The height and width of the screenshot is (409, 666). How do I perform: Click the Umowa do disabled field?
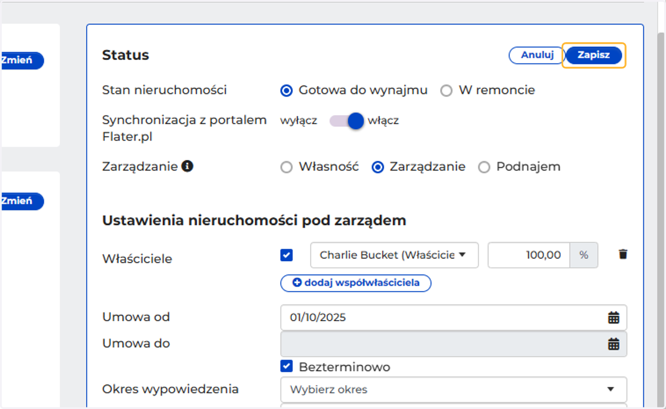(x=454, y=344)
